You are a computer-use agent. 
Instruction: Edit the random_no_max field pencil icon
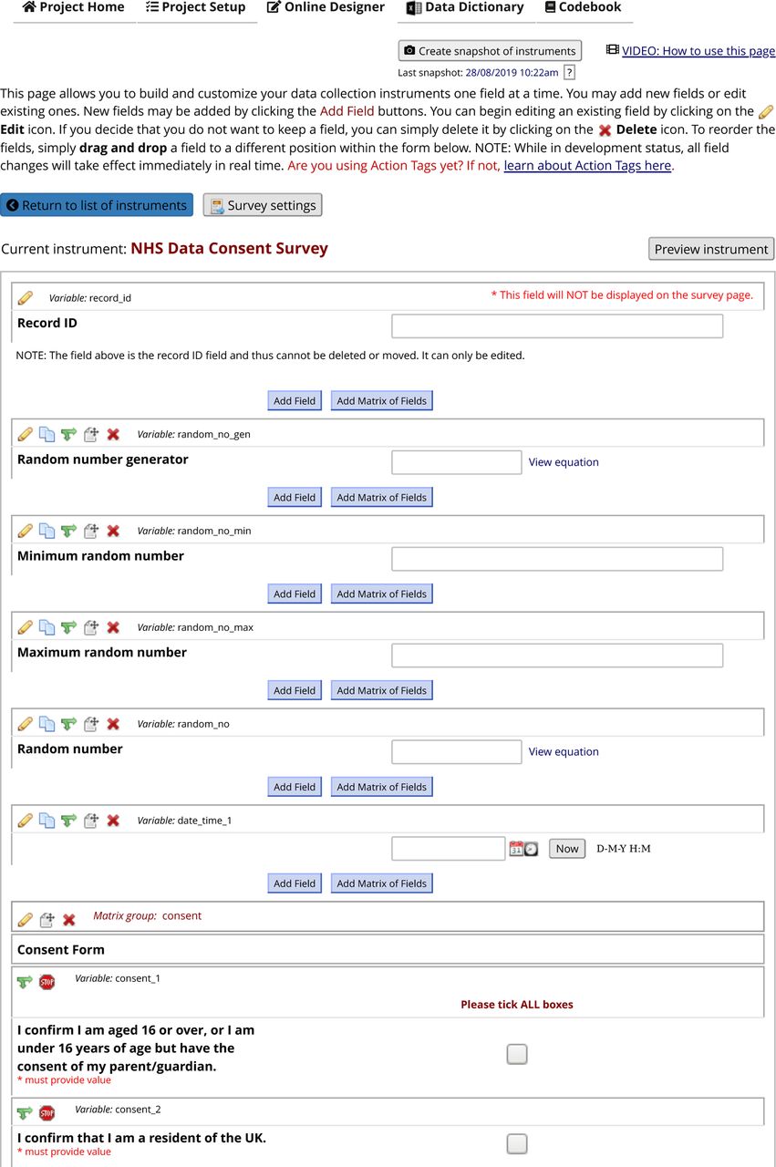coord(26,627)
